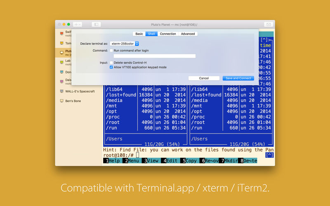Image resolution: width=330 pixels, height=206 pixels.
Task: Enable Delete sends Control-H checkbox
Action: pos(111,63)
